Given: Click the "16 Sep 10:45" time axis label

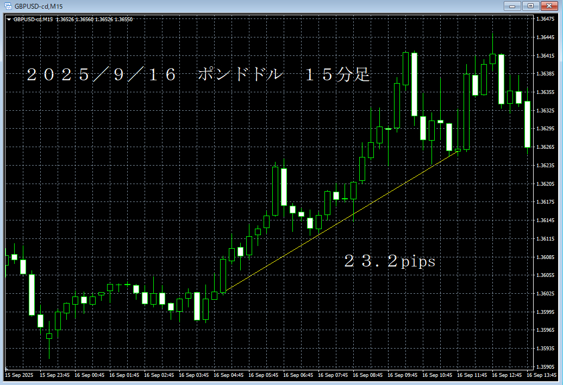Looking at the screenshot, I should coord(437,375).
